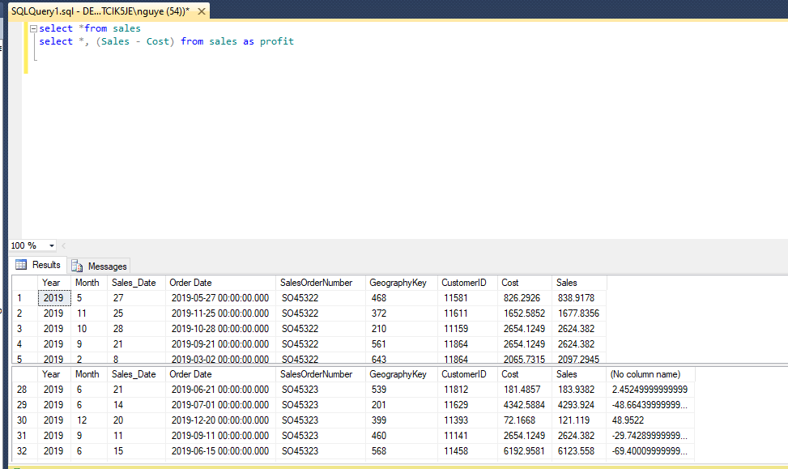This screenshot has height=469, width=788.
Task: Select the SQLQuery1.sql document tab
Action: click(100, 11)
